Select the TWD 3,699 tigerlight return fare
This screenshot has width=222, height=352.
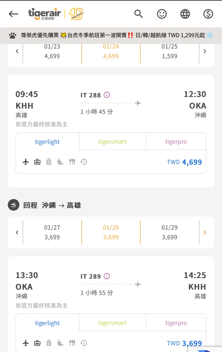coord(184,343)
